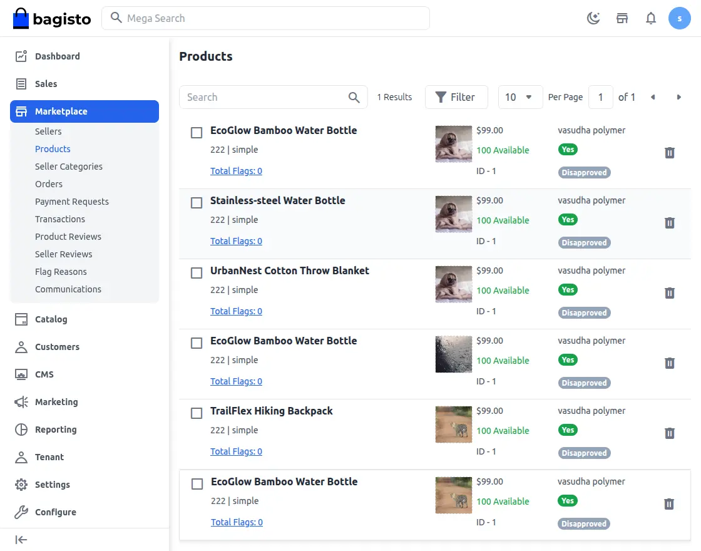
Task: Open the notifications bell
Action: click(x=651, y=18)
